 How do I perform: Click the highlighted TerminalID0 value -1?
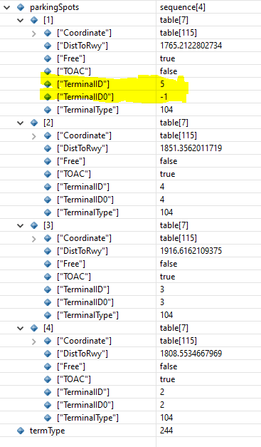pyautogui.click(x=164, y=97)
